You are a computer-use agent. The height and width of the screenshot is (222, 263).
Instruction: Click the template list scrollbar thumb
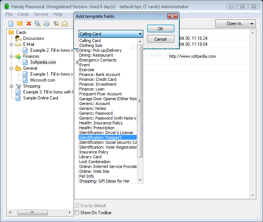(140, 101)
